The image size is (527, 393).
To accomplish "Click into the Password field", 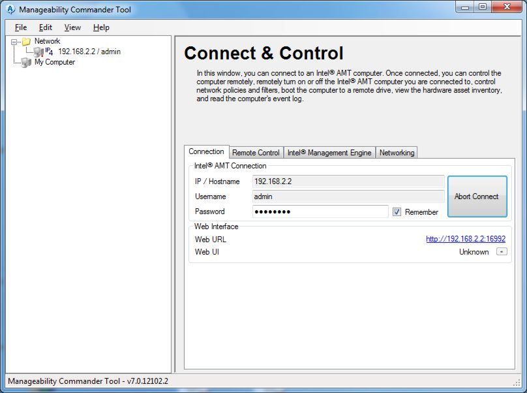I will point(320,212).
